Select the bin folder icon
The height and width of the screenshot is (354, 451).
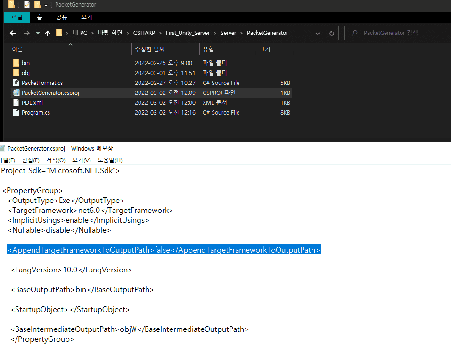click(x=16, y=63)
